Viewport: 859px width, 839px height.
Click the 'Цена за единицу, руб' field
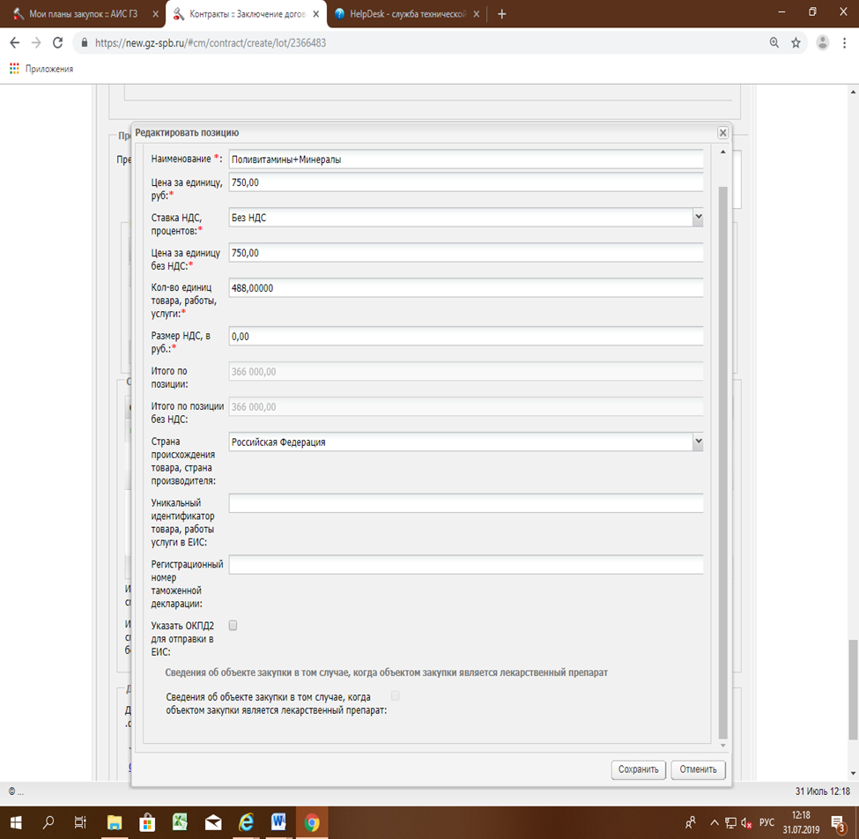[x=466, y=182]
